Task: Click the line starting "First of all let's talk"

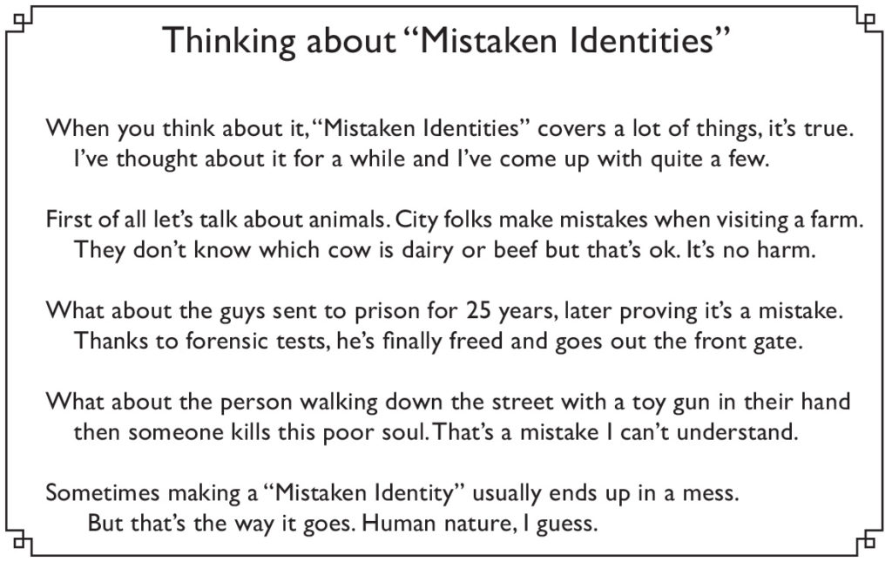Action: [x=455, y=220]
